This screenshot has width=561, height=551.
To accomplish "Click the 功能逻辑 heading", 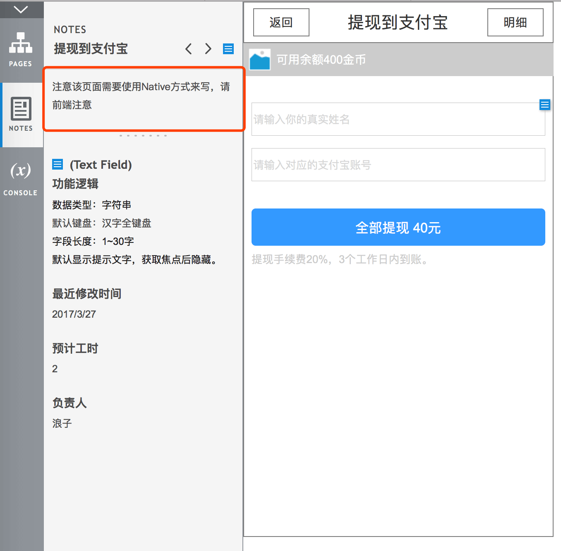I will (75, 184).
